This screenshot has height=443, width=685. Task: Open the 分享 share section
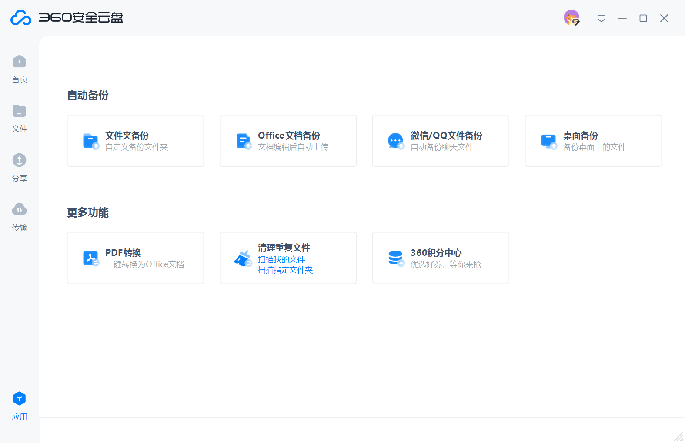19,161
